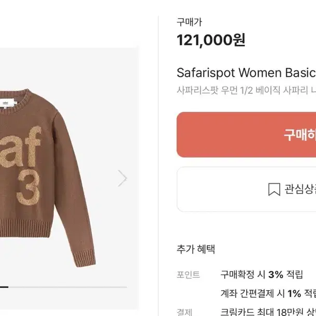Click the bookmark icon for 관심상품

[274, 189]
